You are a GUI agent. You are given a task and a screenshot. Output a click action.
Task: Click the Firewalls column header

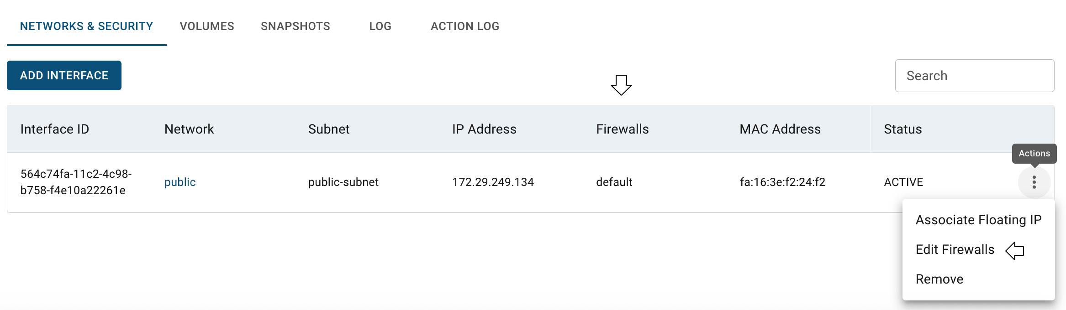click(622, 129)
